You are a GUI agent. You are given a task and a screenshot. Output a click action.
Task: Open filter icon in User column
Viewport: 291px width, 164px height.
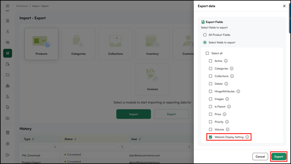click(189, 147)
